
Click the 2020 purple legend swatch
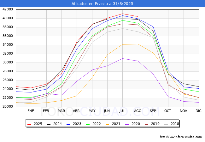(127, 124)
